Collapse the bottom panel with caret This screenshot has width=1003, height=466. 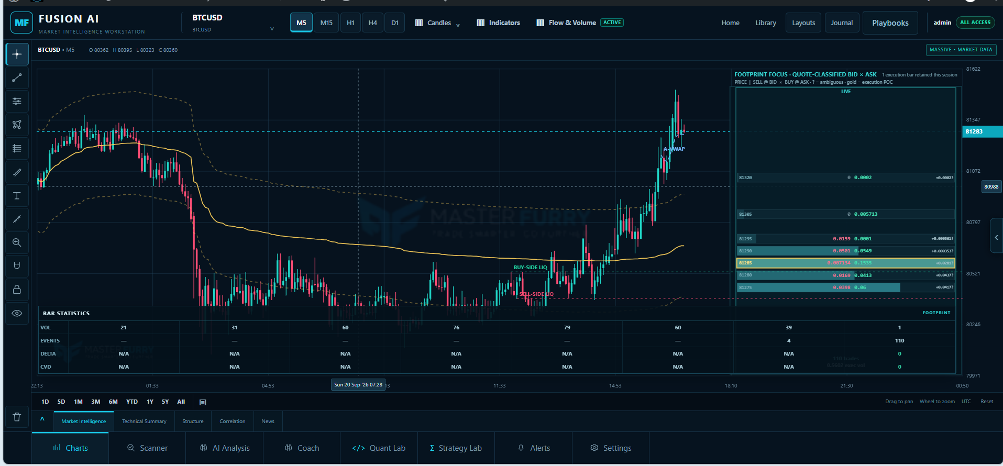tap(42, 419)
